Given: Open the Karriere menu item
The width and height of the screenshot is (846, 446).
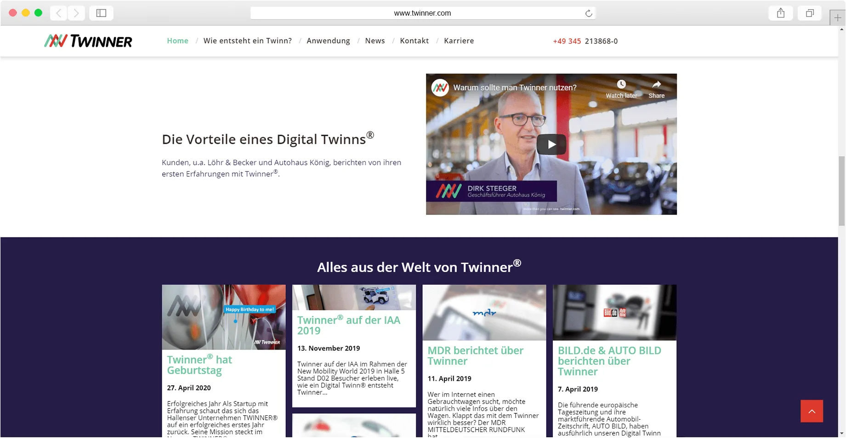Looking at the screenshot, I should pos(459,41).
